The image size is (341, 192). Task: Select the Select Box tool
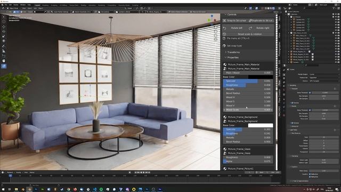click(x=4, y=17)
